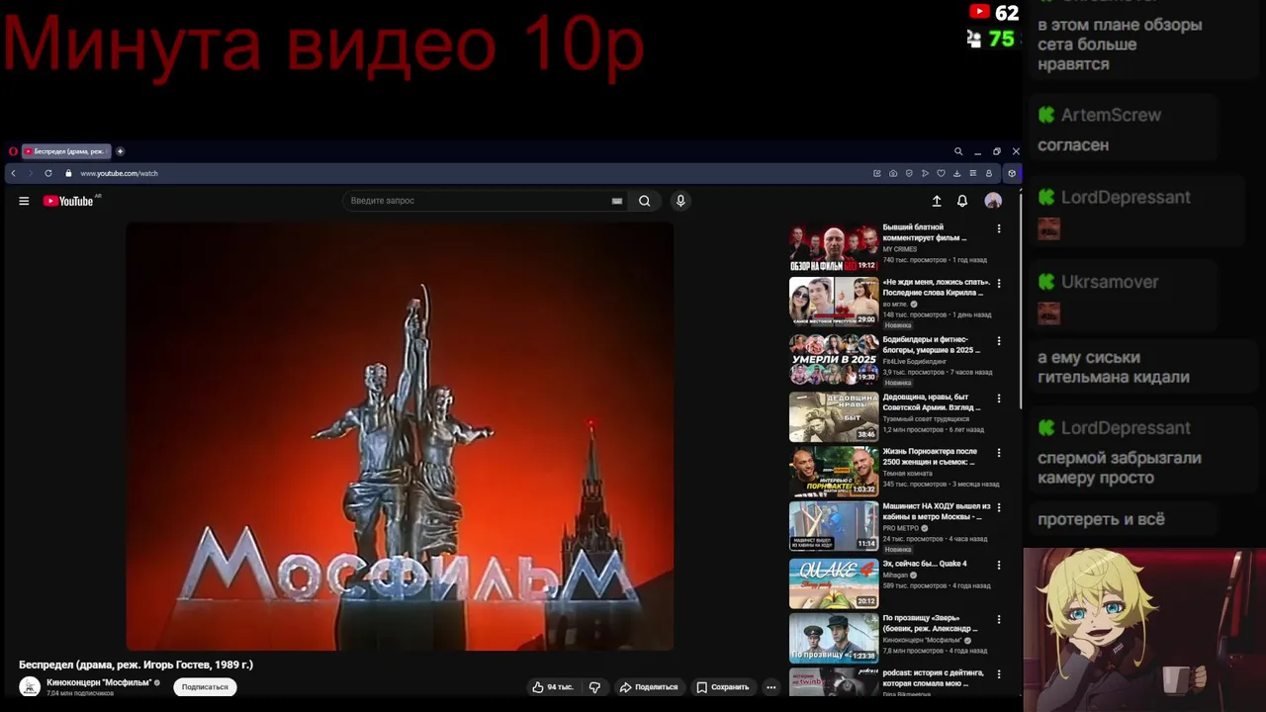Open YouTube notifications bell

962,201
